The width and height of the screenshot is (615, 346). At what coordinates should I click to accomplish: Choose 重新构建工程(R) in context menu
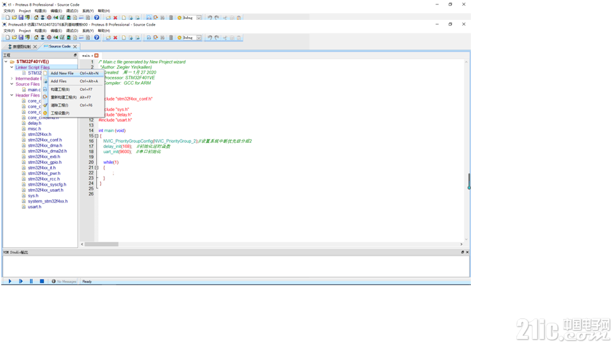pos(74,97)
